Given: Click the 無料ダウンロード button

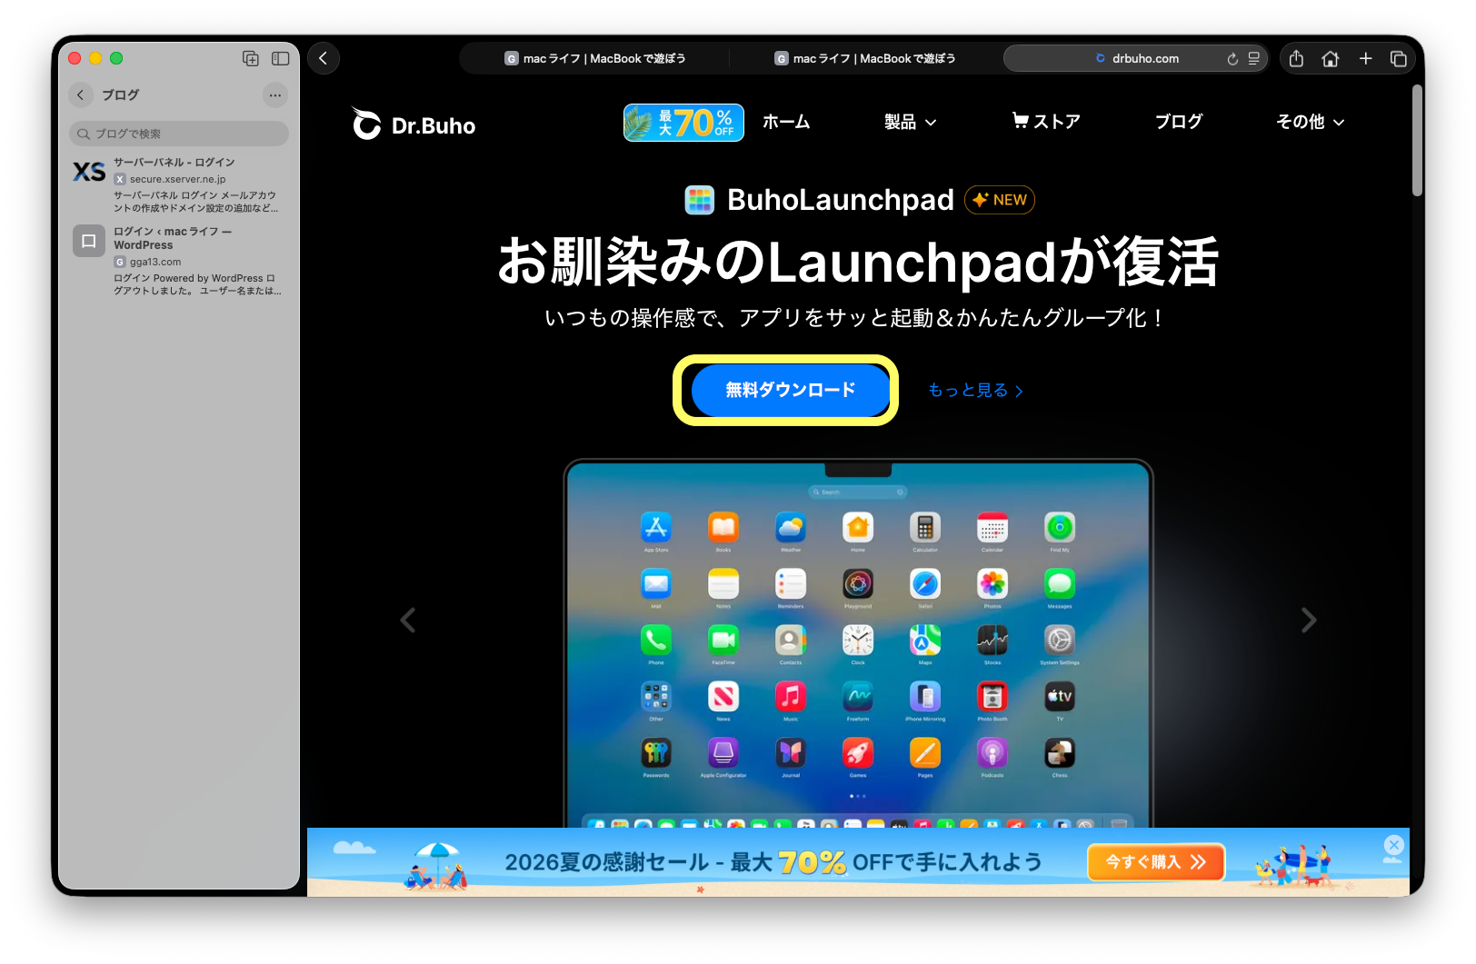Looking at the screenshot, I should click(x=791, y=390).
